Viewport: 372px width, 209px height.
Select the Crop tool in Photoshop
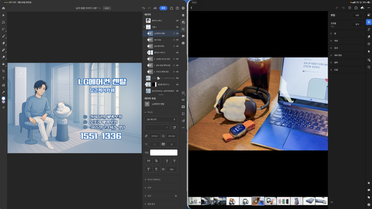click(3, 71)
